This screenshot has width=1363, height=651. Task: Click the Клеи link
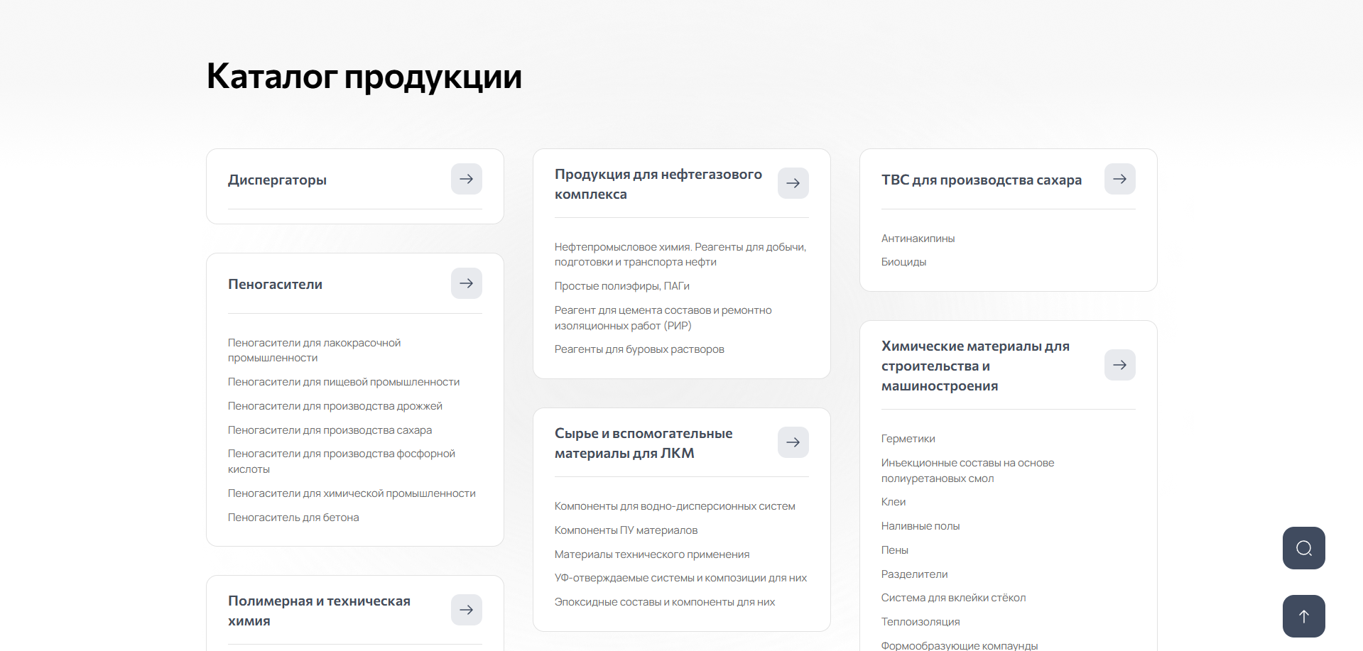(x=894, y=502)
